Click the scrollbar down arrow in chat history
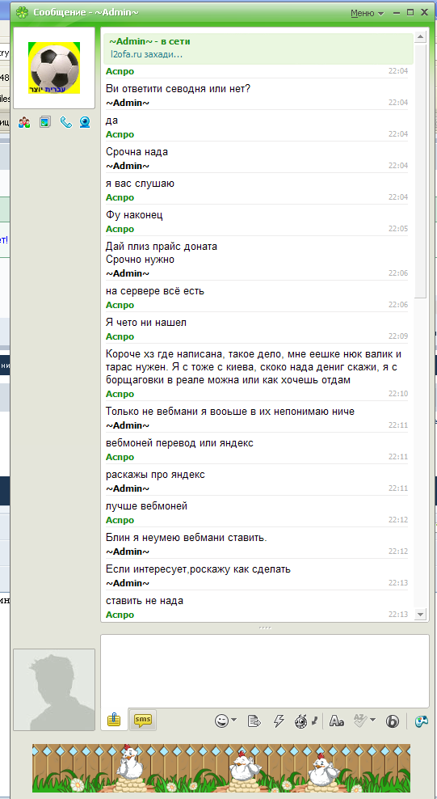The height and width of the screenshot is (799, 437). (420, 615)
